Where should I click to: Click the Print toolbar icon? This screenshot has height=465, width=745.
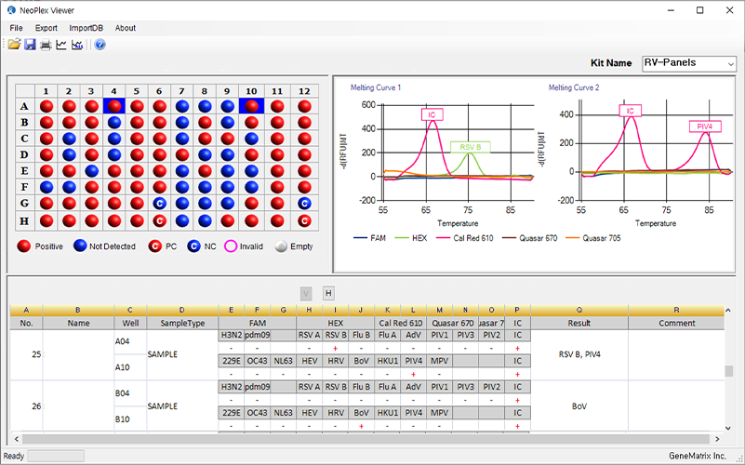click(46, 45)
